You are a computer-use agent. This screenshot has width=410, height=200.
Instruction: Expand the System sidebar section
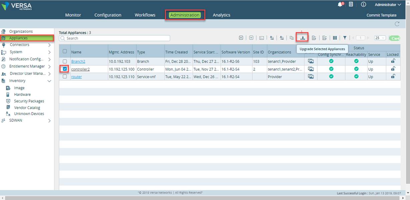[x=49, y=52]
